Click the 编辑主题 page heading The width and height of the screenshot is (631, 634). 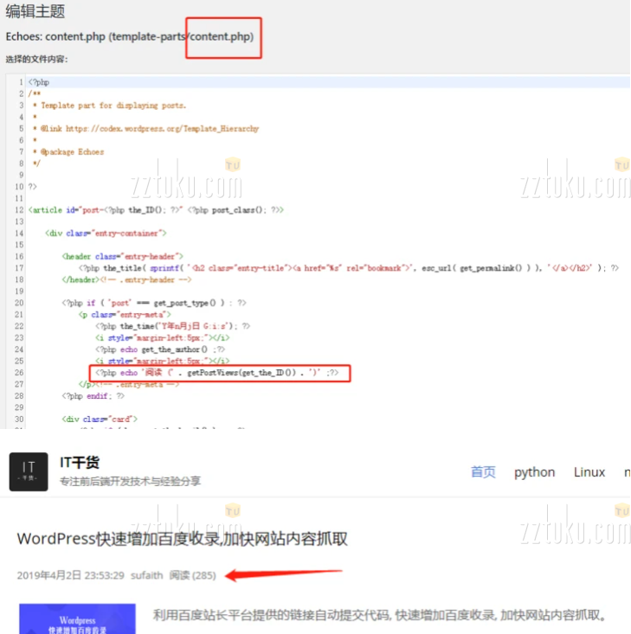pos(35,11)
